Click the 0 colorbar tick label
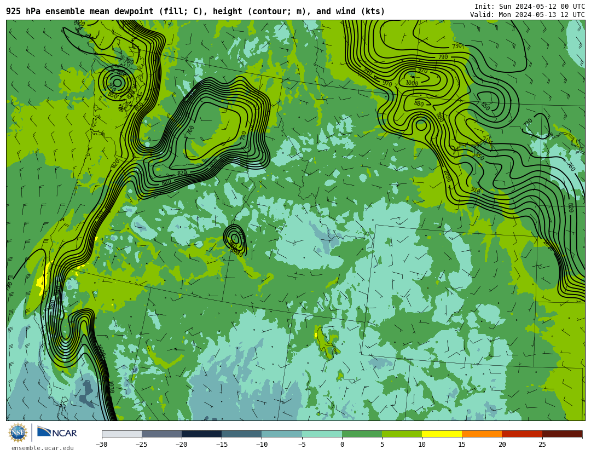The width and height of the screenshot is (591, 455). click(x=342, y=445)
